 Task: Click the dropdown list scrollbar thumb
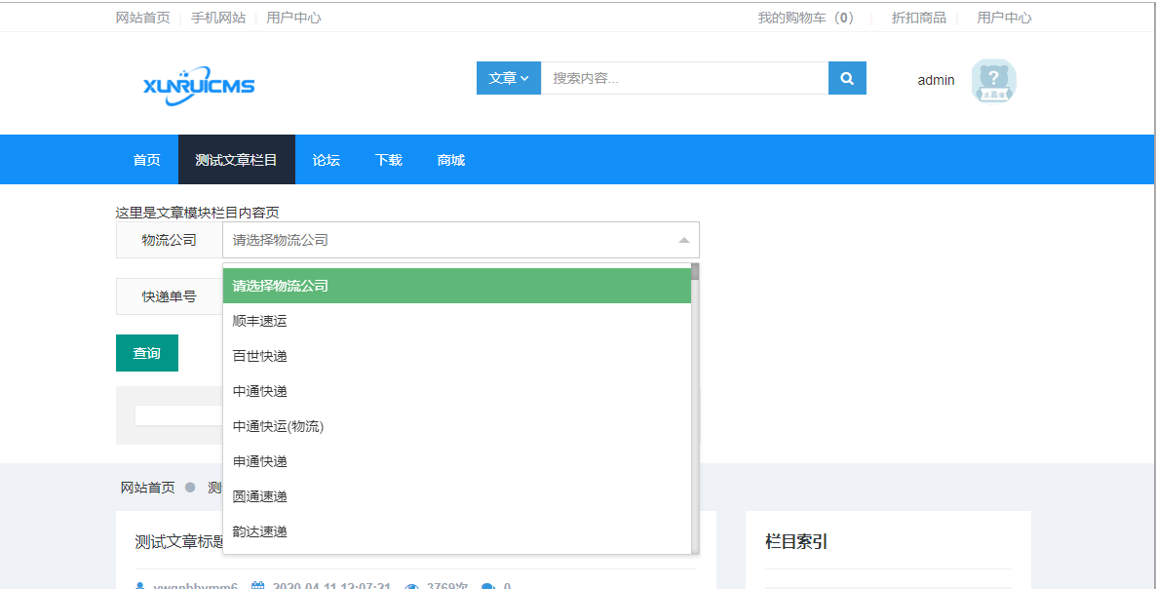point(695,271)
